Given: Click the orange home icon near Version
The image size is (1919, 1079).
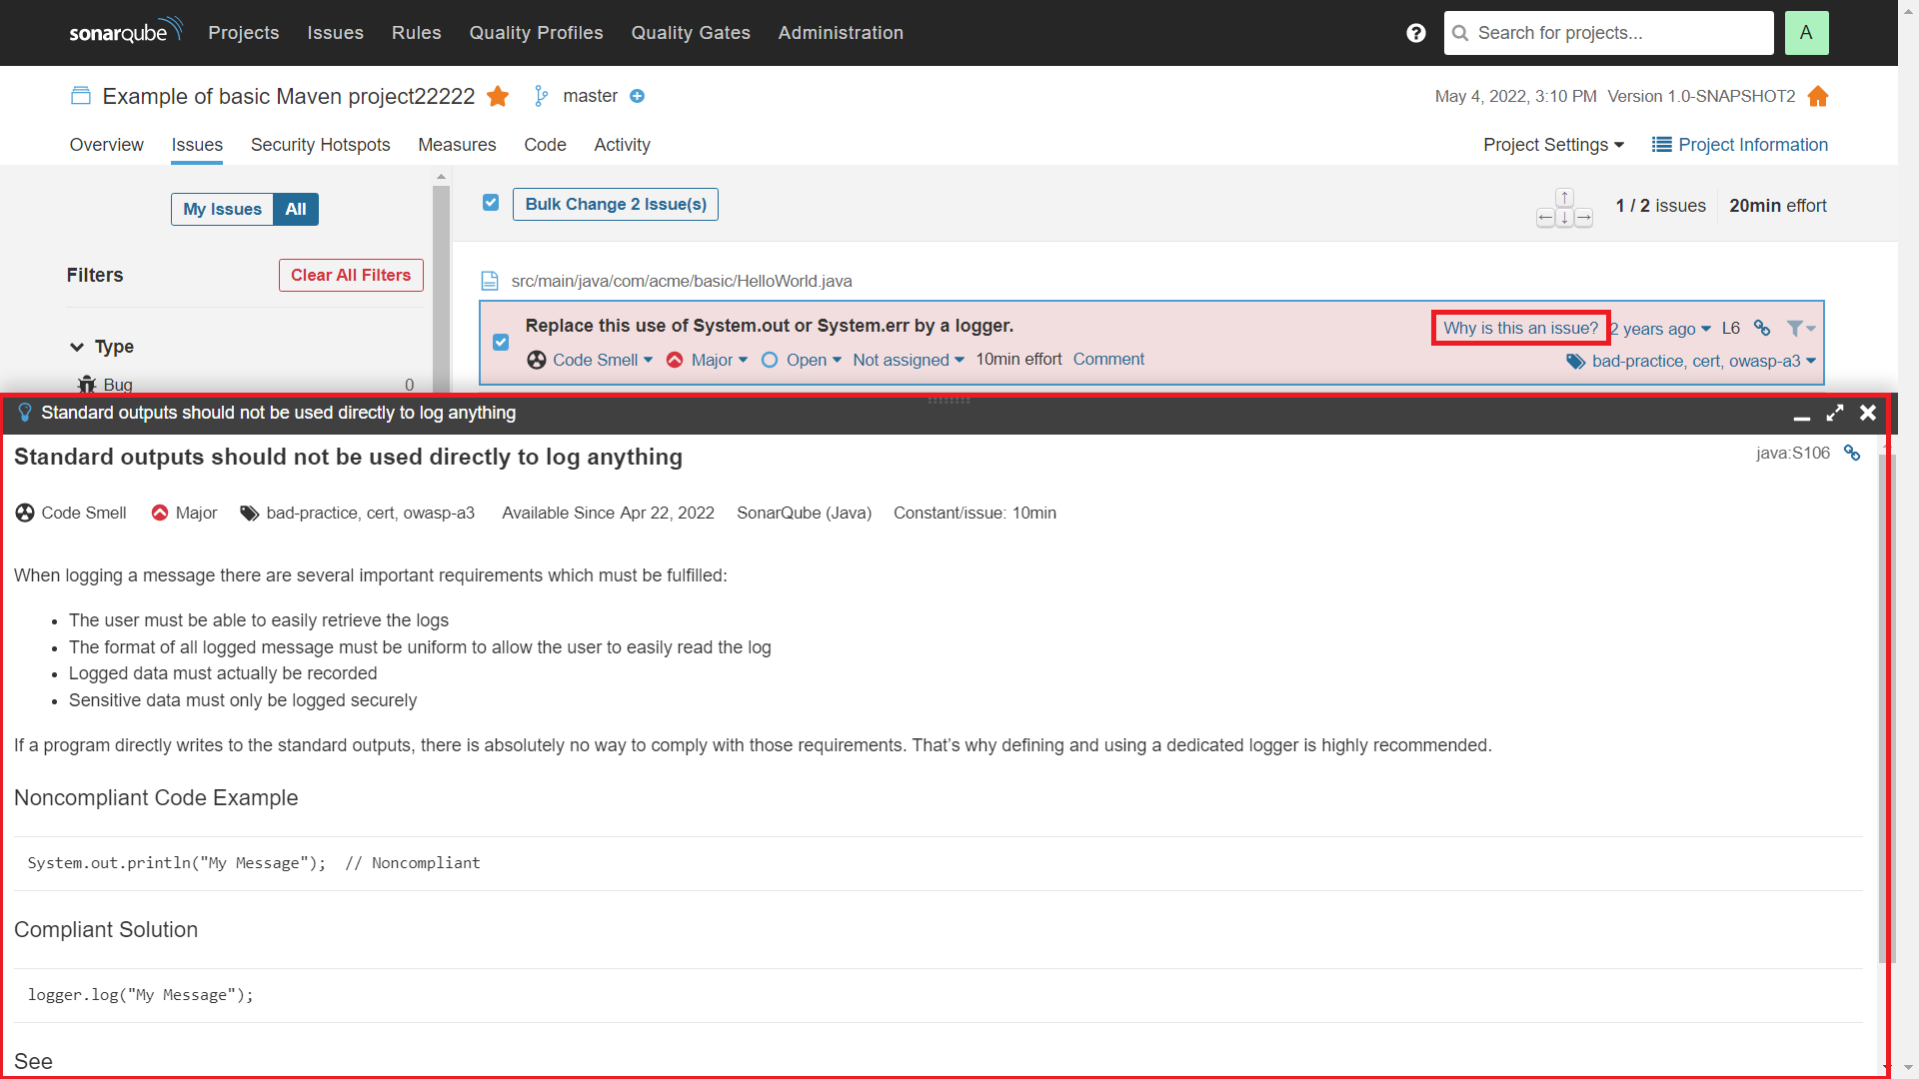Looking at the screenshot, I should click(1818, 96).
